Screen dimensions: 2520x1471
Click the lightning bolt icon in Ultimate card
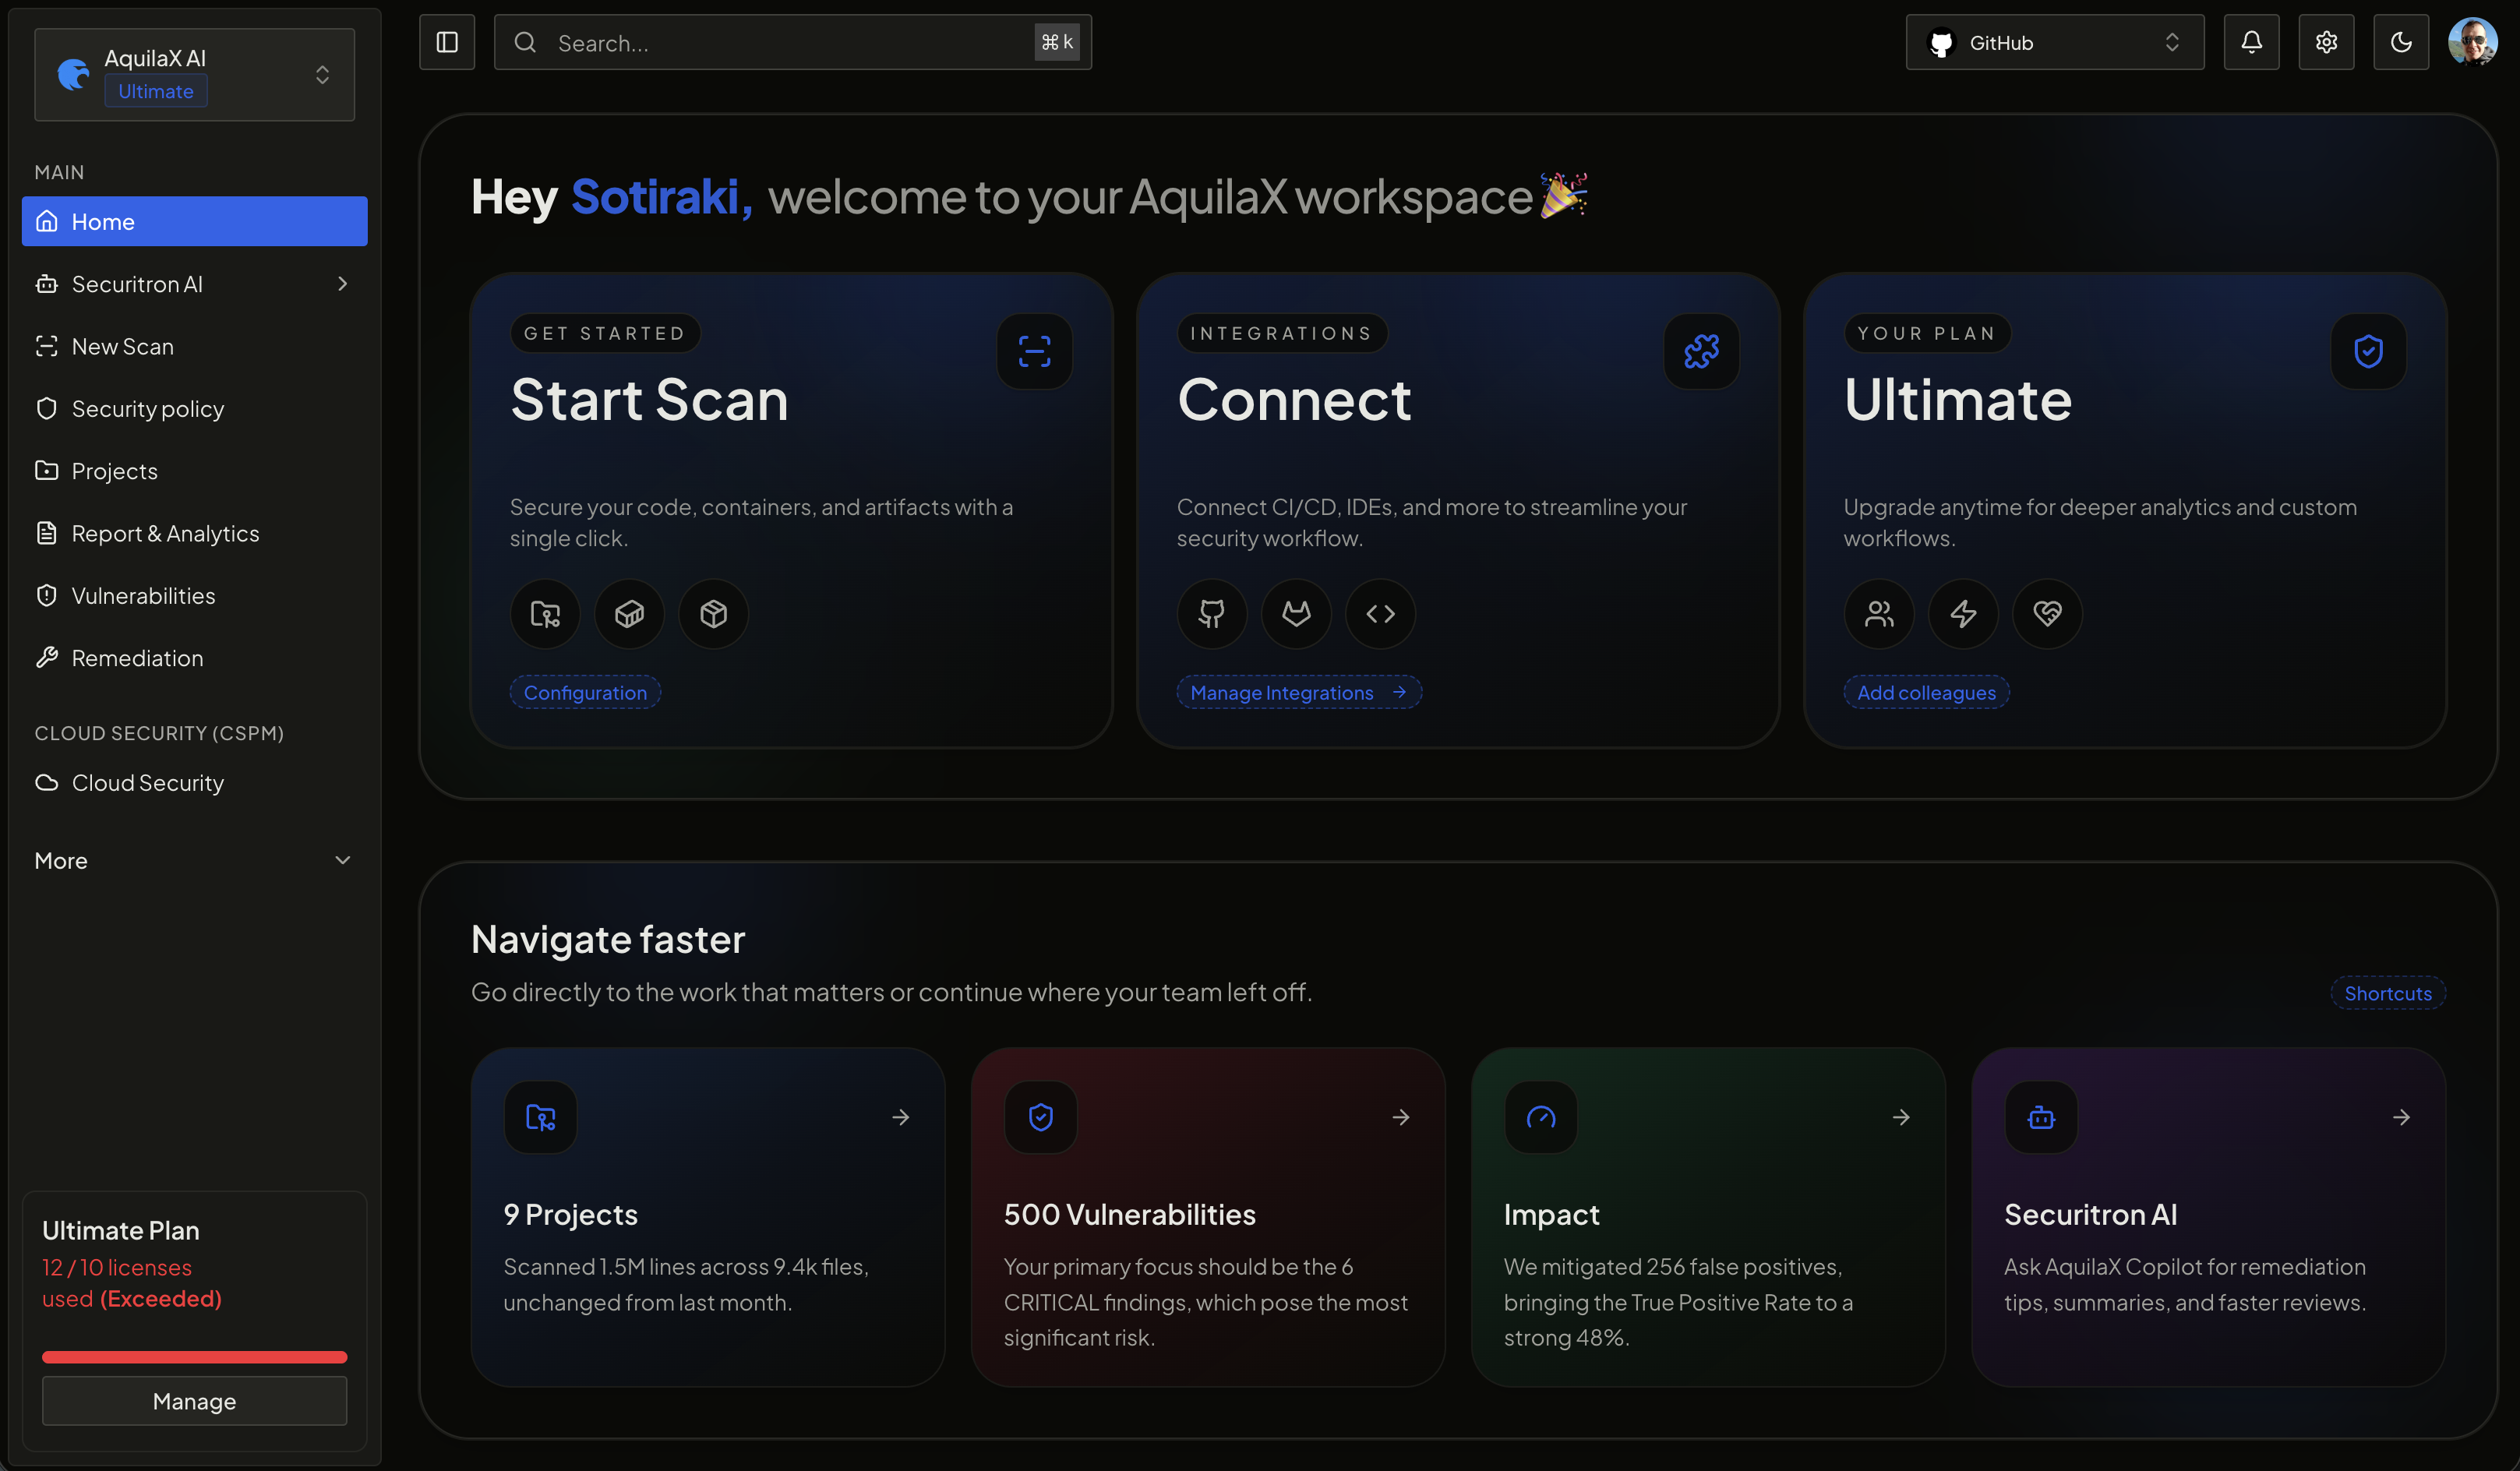(x=1963, y=613)
